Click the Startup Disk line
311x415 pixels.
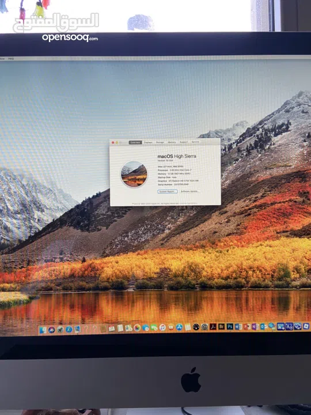pyautogui.click(x=167, y=178)
